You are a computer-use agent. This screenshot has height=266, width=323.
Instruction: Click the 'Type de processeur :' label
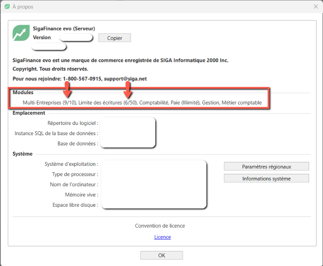(75, 174)
